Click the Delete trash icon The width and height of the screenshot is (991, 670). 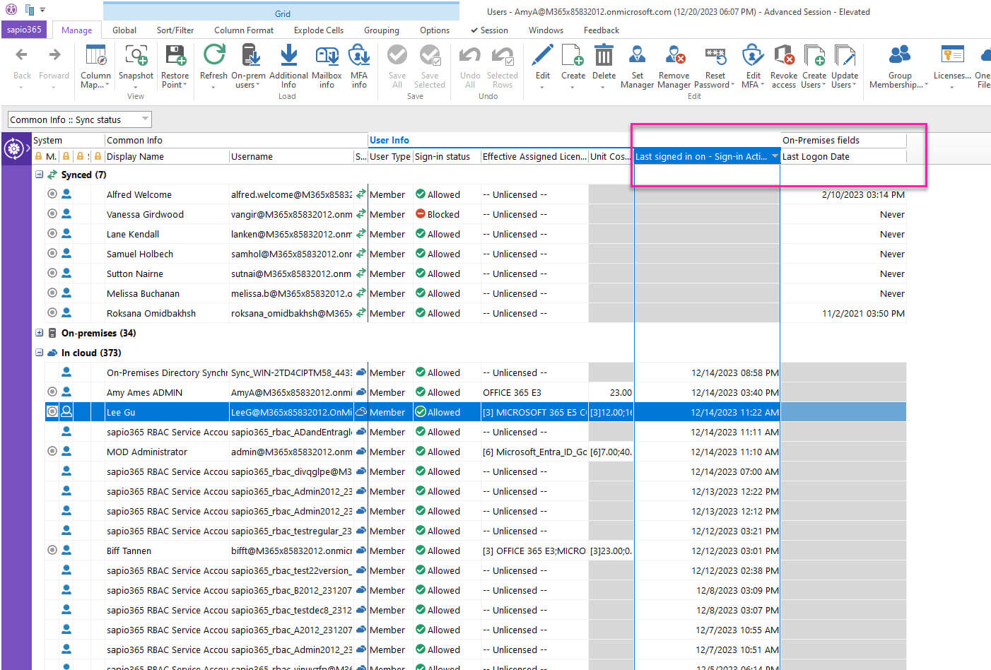tap(604, 55)
